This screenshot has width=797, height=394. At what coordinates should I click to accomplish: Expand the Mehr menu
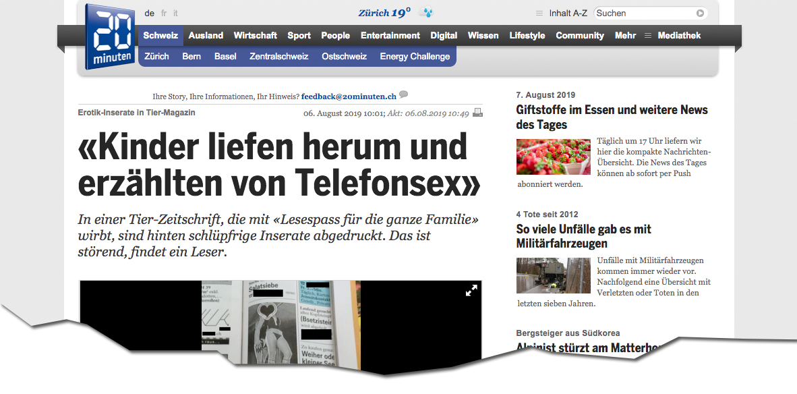(x=625, y=36)
